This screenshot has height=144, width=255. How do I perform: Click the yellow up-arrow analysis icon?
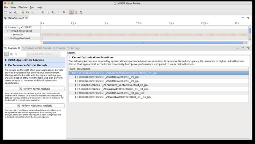coord(16,54)
